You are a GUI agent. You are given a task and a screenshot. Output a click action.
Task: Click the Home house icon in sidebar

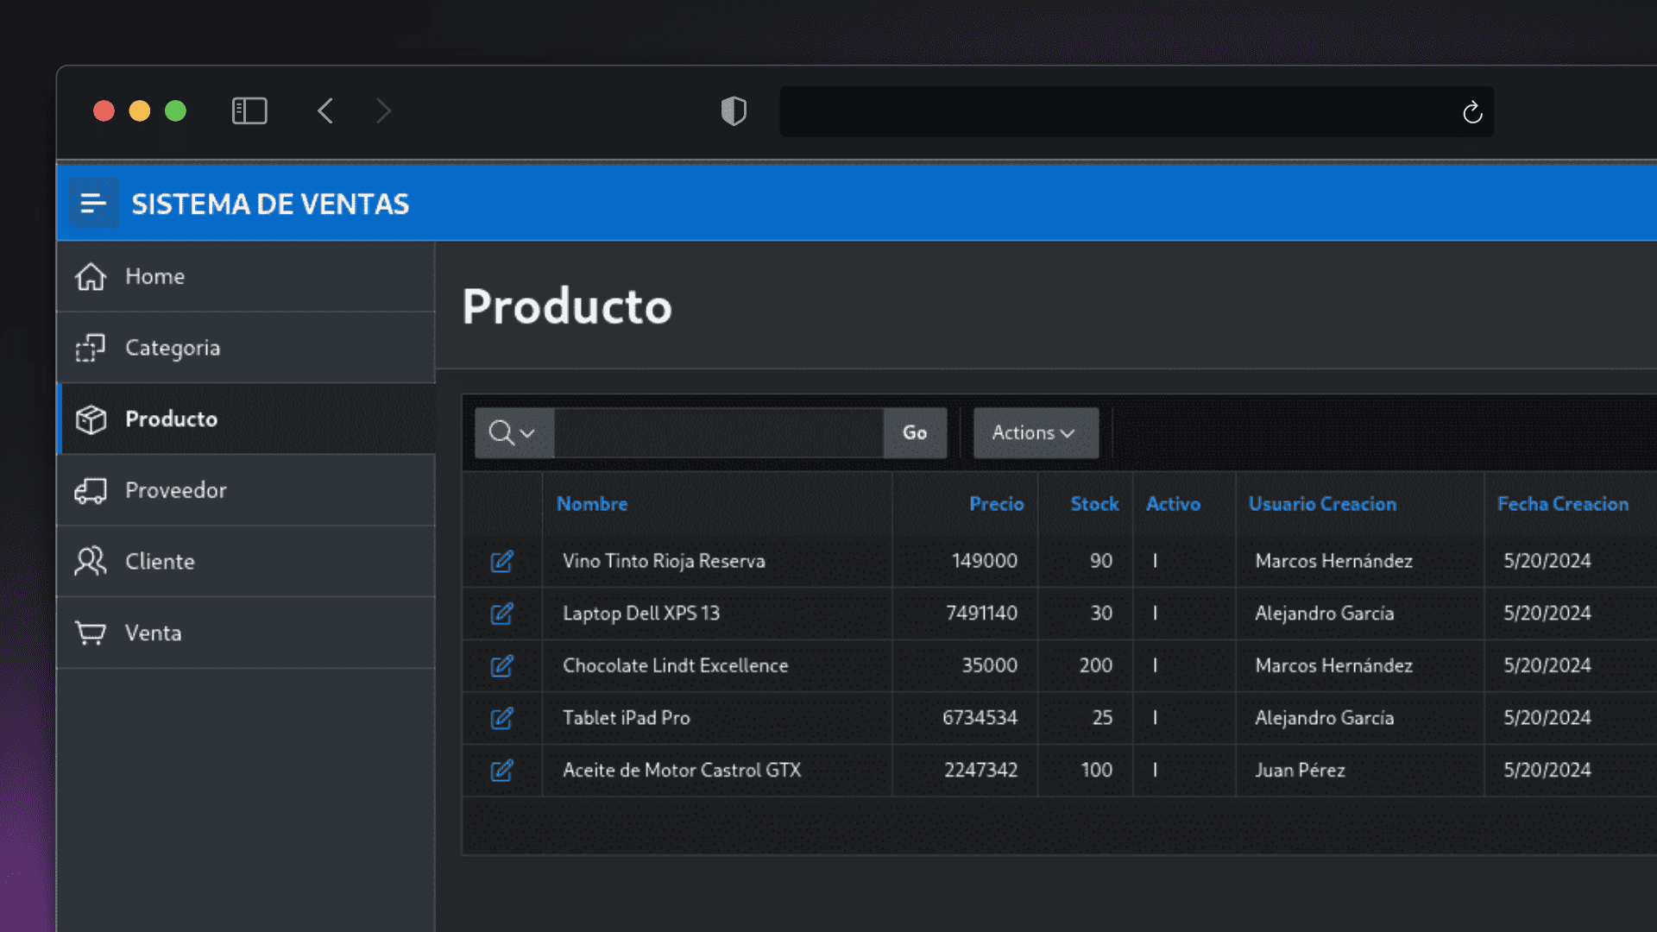click(x=91, y=276)
